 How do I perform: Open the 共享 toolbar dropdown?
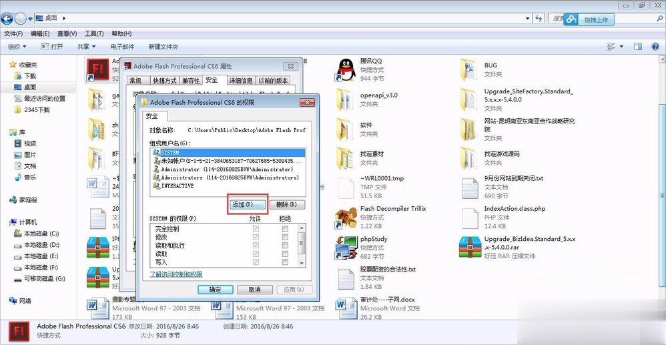pos(86,47)
